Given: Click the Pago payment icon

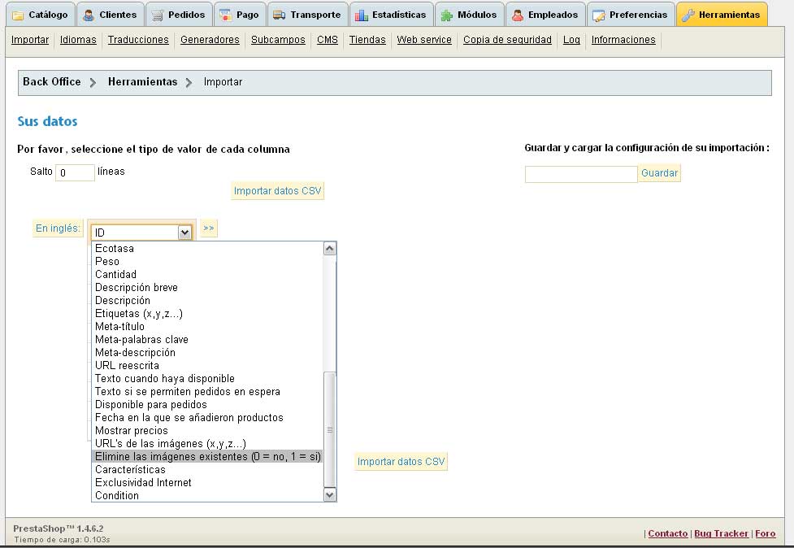Looking at the screenshot, I should (x=226, y=15).
